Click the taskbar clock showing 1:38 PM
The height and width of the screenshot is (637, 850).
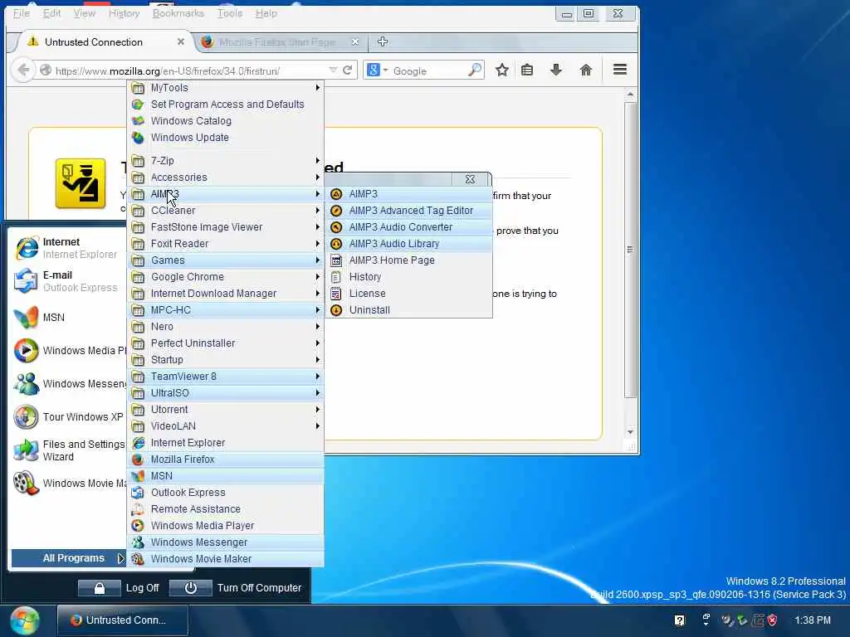click(813, 620)
